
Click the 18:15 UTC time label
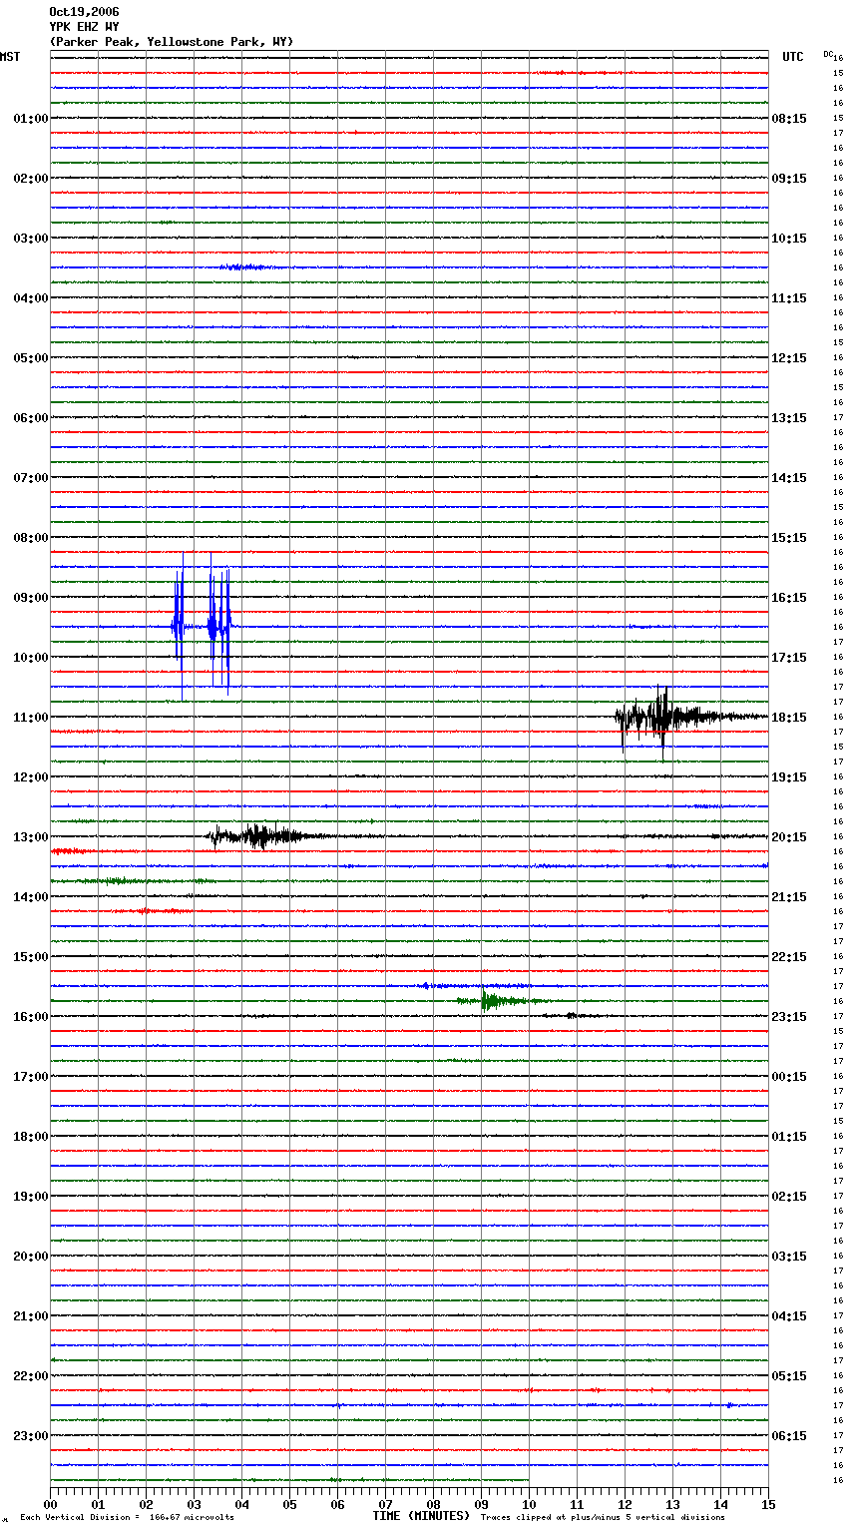pyautogui.click(x=789, y=718)
